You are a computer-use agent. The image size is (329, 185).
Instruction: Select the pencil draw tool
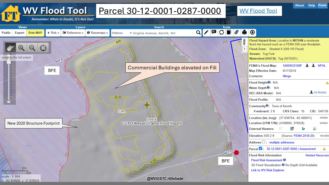(x=206, y=33)
